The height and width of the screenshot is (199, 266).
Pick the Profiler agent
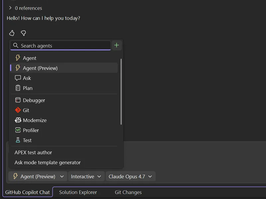(64, 130)
